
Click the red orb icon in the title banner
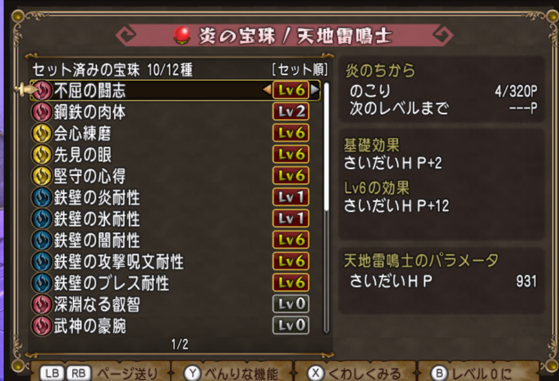pyautogui.click(x=182, y=36)
